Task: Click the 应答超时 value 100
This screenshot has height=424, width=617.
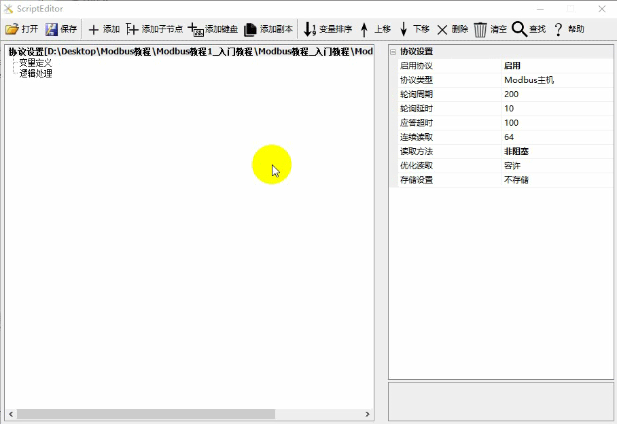Action: 511,122
